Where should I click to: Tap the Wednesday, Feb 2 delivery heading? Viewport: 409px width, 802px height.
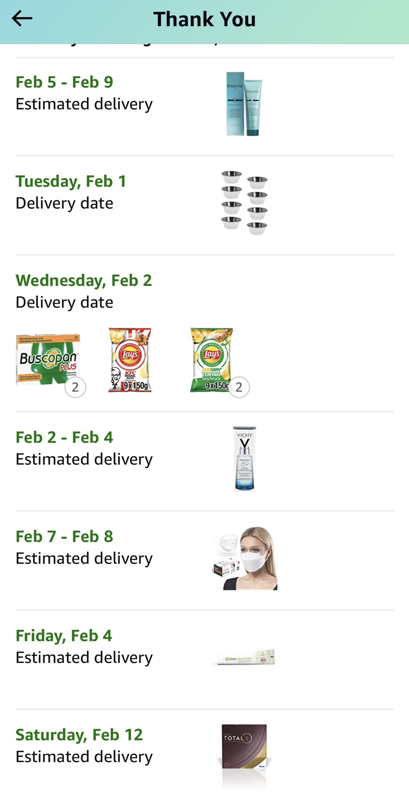tap(84, 281)
